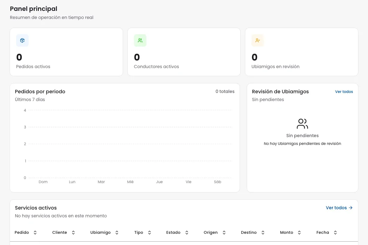Click the Revisión de Ubiamigos heading
The height and width of the screenshot is (245, 368).
(280, 92)
